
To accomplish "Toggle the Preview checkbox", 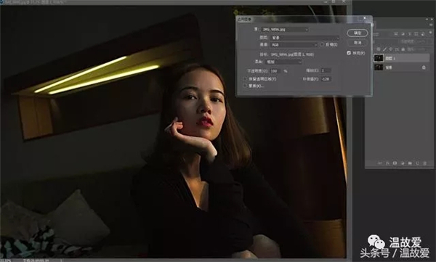I will pyautogui.click(x=349, y=53).
